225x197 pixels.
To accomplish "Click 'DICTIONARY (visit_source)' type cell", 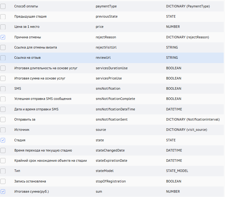I will pyautogui.click(x=187, y=130).
